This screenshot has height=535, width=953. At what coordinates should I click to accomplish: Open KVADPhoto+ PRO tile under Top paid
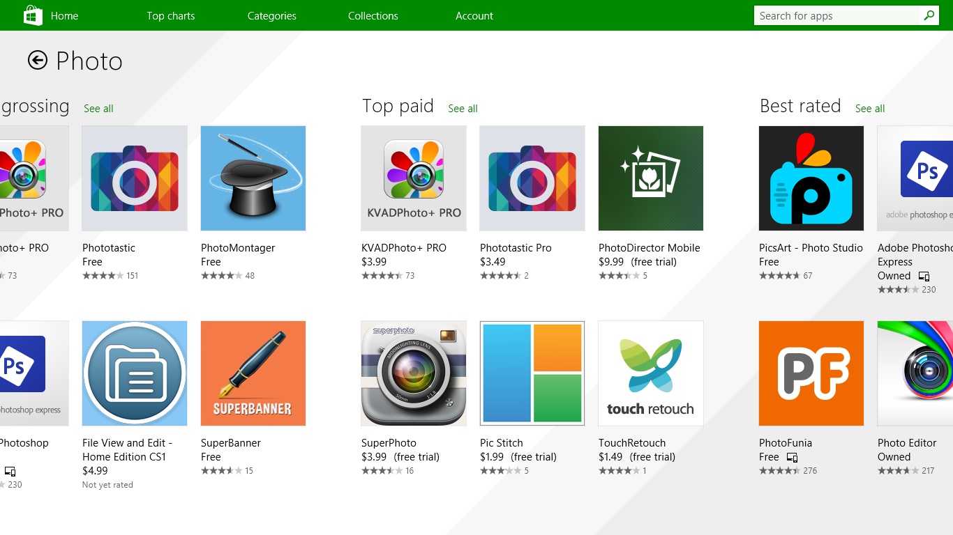[x=414, y=178]
